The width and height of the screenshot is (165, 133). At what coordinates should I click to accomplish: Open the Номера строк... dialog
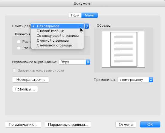click(30, 79)
